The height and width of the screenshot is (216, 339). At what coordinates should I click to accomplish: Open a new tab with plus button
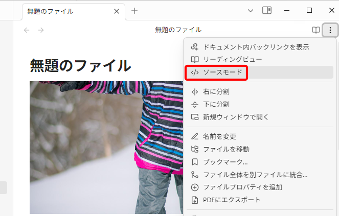tap(134, 11)
